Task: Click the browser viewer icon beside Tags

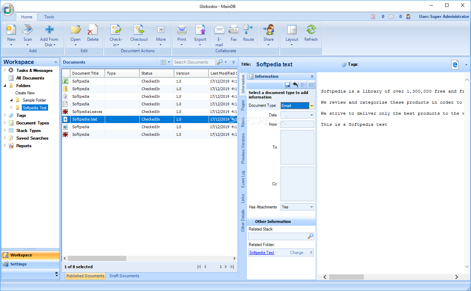Action: point(455,65)
